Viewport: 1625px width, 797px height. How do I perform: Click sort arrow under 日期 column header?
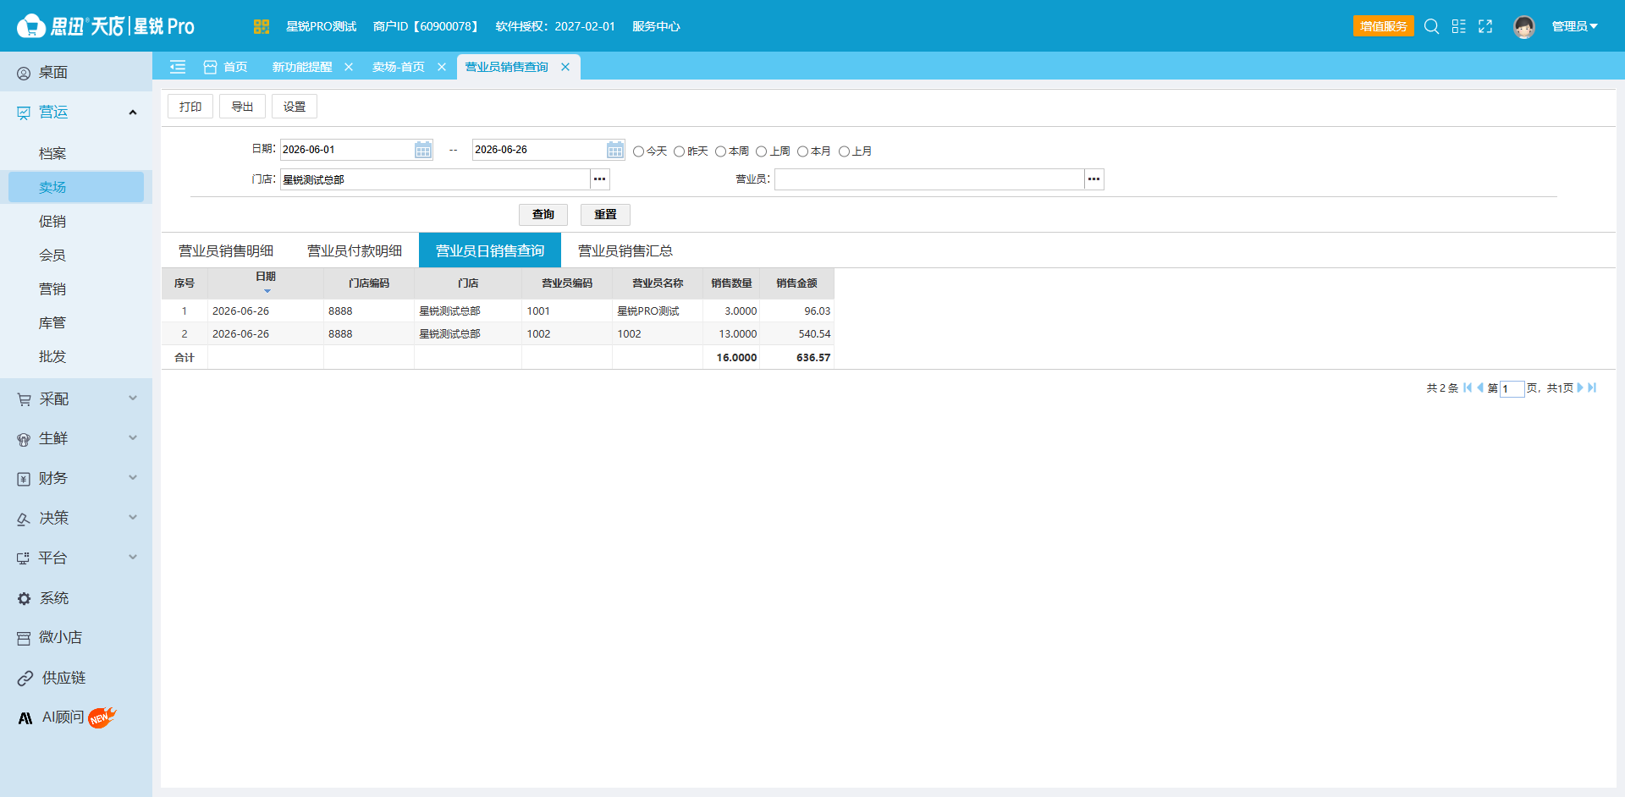[267, 291]
